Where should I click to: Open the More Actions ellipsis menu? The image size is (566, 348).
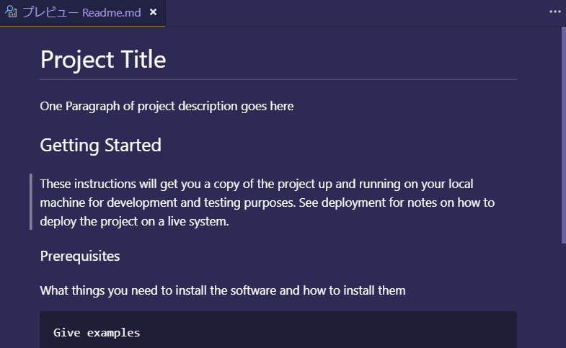point(554,12)
